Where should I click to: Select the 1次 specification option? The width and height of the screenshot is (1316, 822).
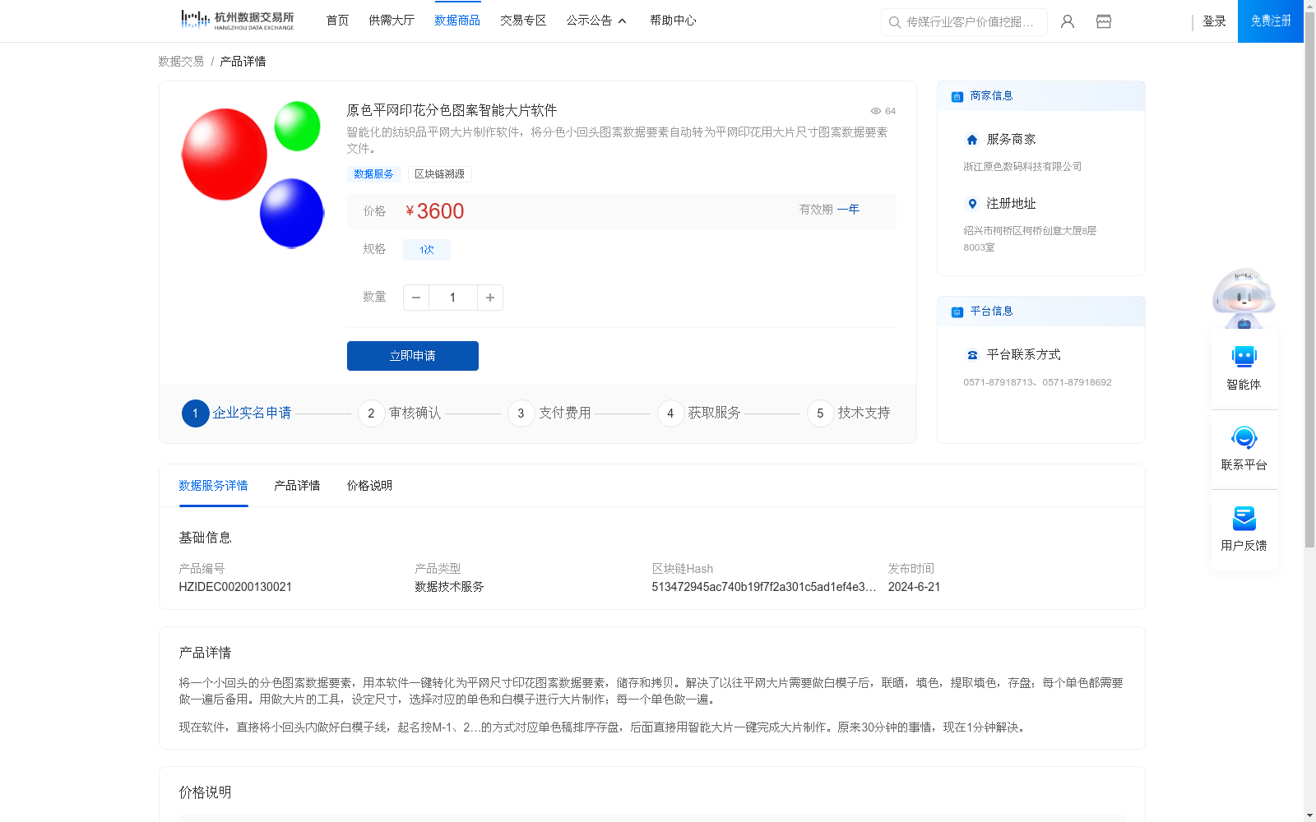tap(427, 250)
